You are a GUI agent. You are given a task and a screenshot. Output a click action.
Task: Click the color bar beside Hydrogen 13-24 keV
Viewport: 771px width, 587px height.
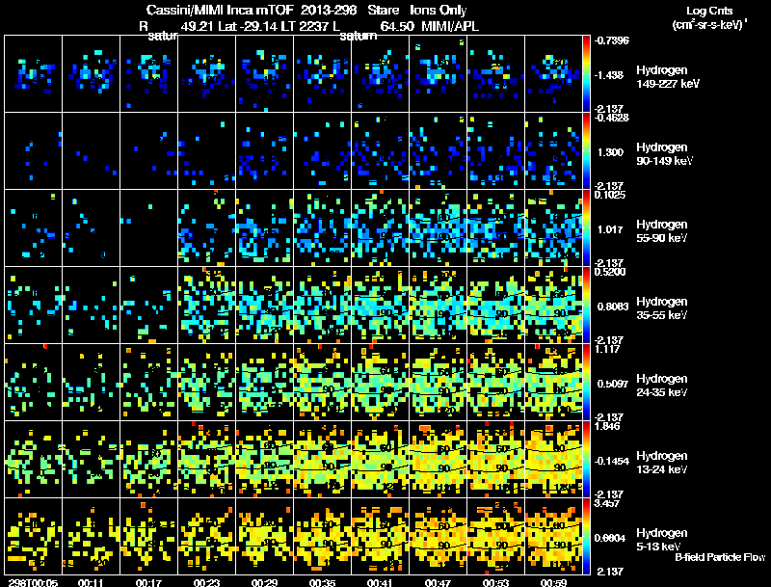pos(586,459)
